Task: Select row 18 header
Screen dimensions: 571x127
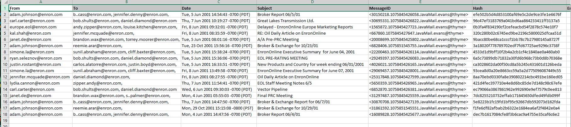Action: pyautogui.click(x=4, y=114)
